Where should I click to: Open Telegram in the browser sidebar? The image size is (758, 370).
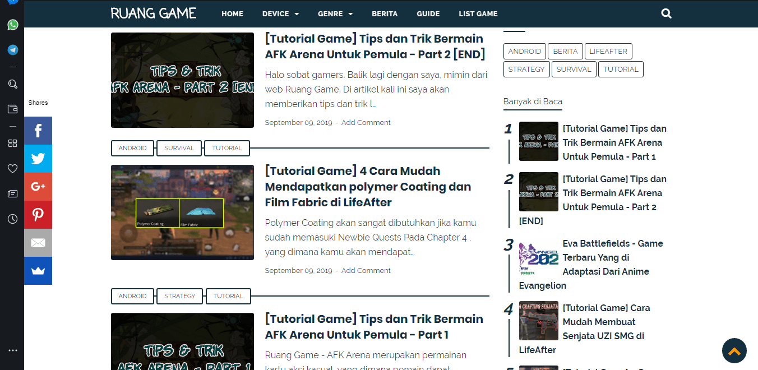pos(12,50)
